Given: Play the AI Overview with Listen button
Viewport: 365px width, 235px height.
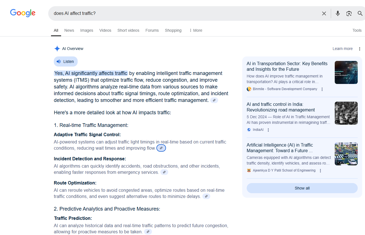Looking at the screenshot, I should 66,61.
